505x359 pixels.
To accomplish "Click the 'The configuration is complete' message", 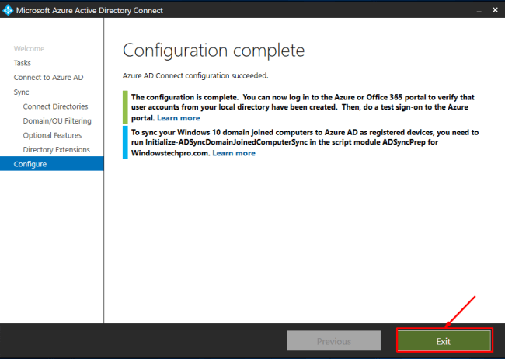I will (x=303, y=108).
